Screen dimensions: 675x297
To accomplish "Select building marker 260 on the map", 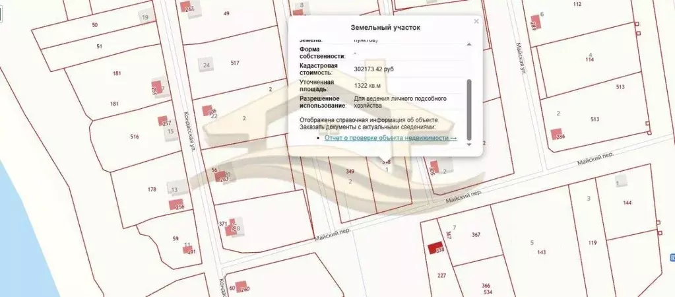I will point(241,286).
